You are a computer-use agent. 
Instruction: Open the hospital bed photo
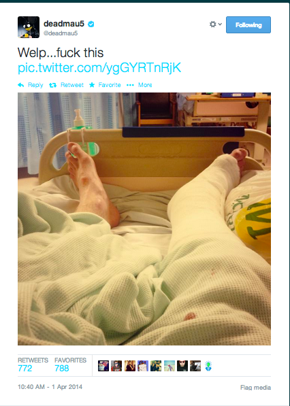click(144, 219)
